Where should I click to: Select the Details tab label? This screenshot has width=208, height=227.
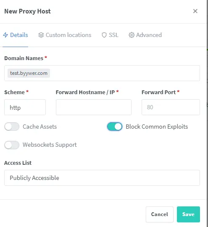(x=19, y=35)
